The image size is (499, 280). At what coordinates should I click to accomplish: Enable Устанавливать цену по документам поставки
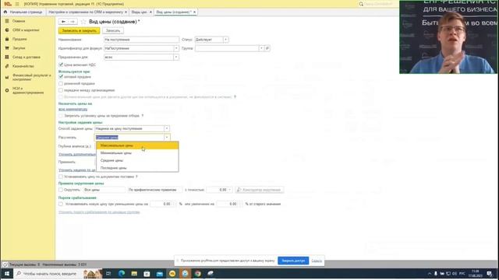(61, 177)
